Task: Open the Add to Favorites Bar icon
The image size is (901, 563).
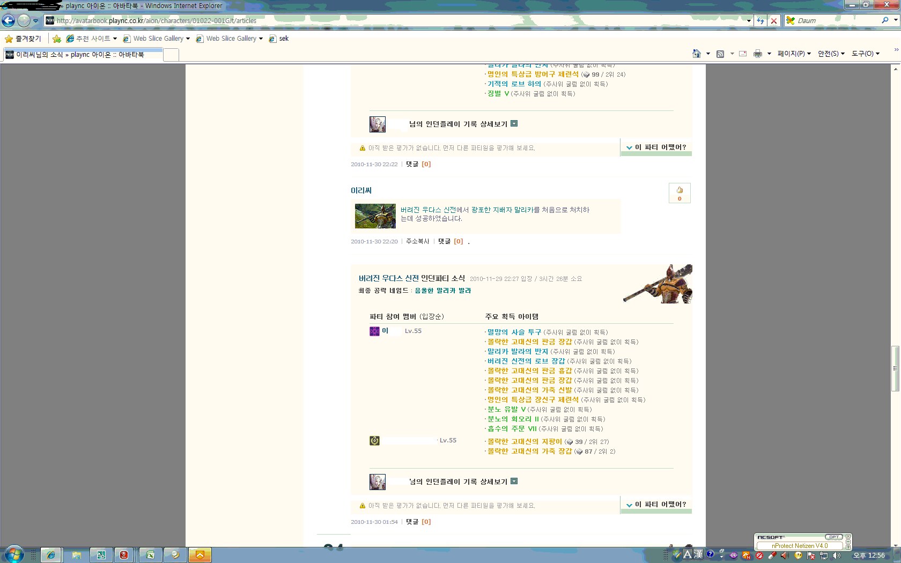Action: 57,39
